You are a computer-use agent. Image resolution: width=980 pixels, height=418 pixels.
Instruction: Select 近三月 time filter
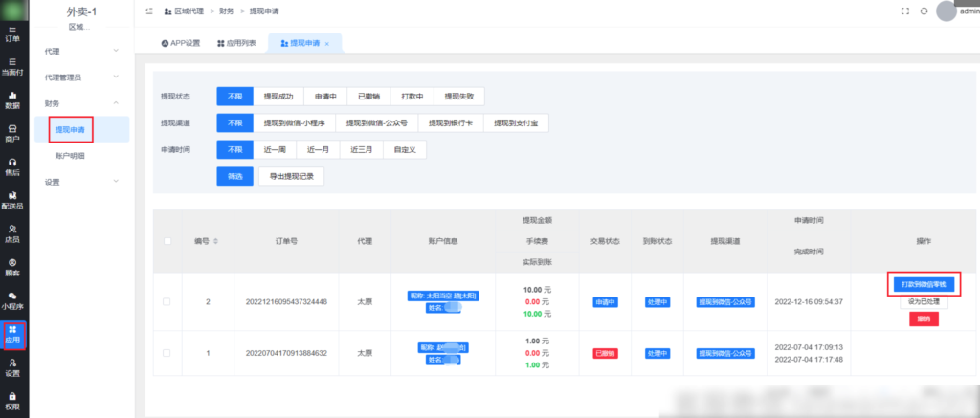(361, 150)
